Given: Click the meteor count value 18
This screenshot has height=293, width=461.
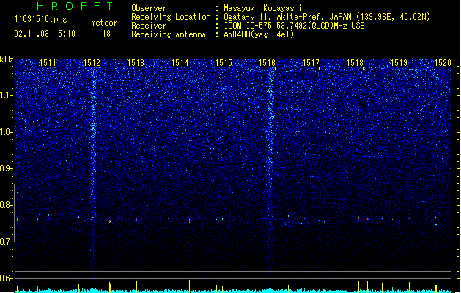Looking at the screenshot, I should [x=106, y=34].
